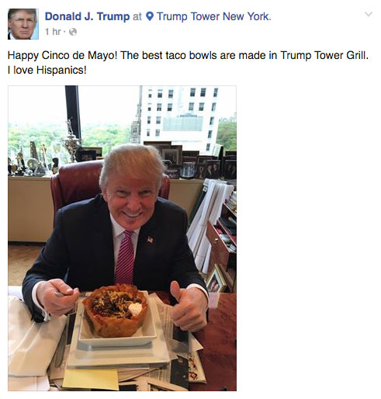Click the 'Happy Cinco de Mayo' post text
381x399 pixels.
pyautogui.click(x=188, y=55)
